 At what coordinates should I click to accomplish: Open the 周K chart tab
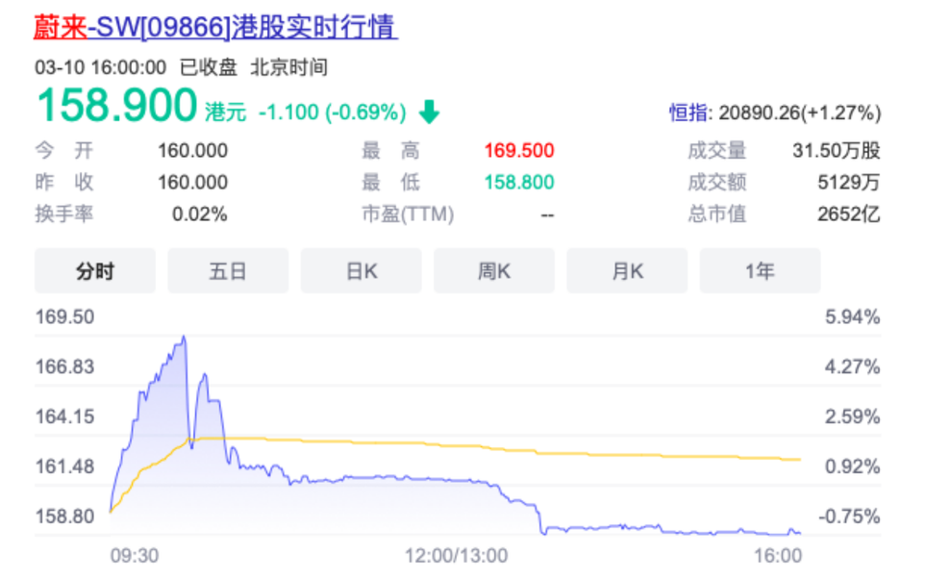(x=494, y=271)
